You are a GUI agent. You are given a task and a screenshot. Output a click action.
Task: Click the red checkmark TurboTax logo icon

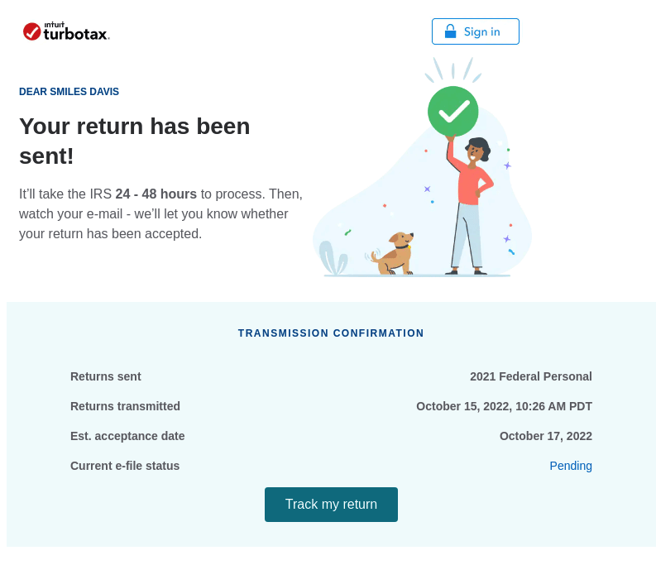tap(31, 31)
